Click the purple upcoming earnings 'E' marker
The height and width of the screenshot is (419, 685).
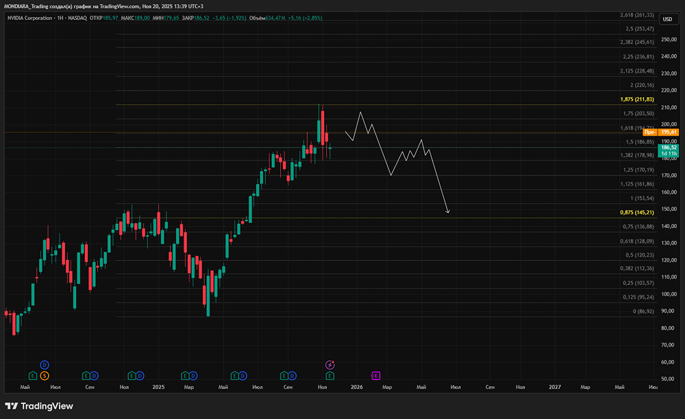coord(375,375)
